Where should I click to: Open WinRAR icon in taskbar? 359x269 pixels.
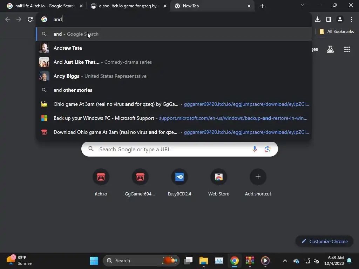click(x=250, y=261)
